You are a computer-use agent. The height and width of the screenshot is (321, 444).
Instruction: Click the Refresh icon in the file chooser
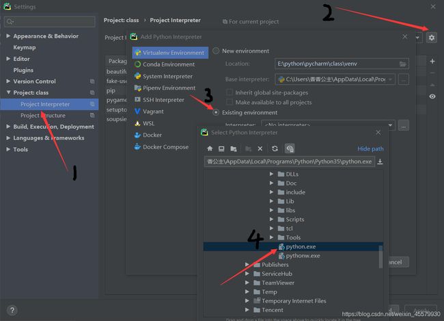click(x=275, y=149)
